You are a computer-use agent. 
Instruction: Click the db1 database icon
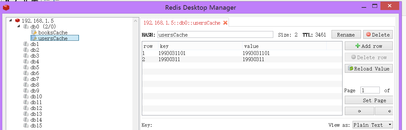[26, 44]
